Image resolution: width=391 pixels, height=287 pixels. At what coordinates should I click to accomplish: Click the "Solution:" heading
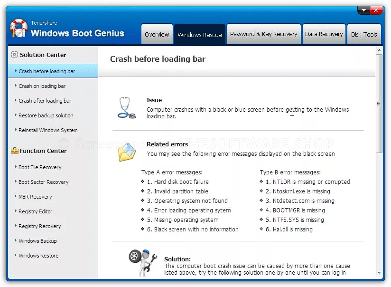(177, 259)
